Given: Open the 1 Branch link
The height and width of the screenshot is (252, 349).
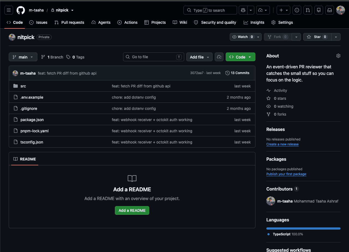Looking at the screenshot, I should tap(52, 57).
